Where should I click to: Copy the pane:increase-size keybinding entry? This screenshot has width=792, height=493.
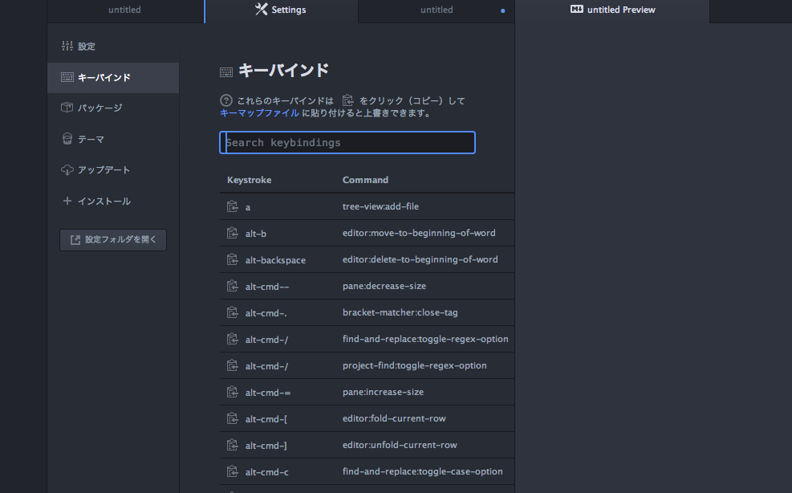pos(231,392)
